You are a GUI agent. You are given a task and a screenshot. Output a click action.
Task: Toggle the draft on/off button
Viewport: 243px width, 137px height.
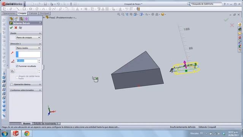13,71
